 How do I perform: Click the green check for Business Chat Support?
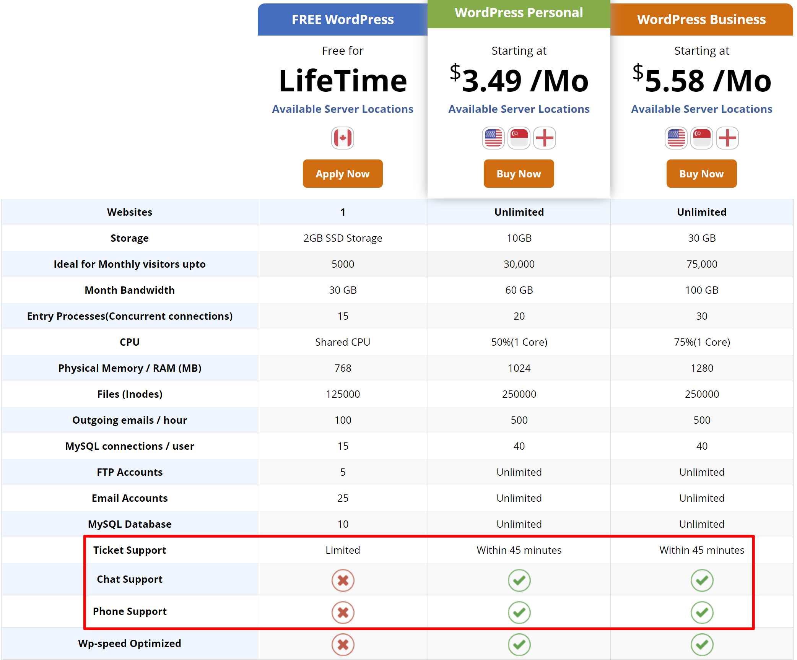(702, 580)
